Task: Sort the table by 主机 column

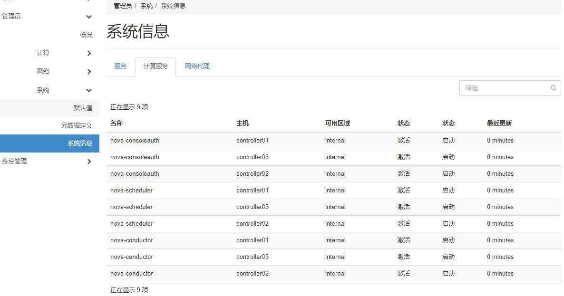Action: point(243,123)
